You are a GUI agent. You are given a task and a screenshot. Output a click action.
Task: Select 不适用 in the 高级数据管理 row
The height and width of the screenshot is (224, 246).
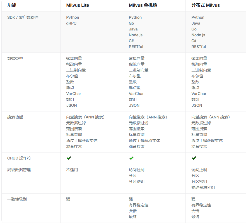click(x=72, y=170)
